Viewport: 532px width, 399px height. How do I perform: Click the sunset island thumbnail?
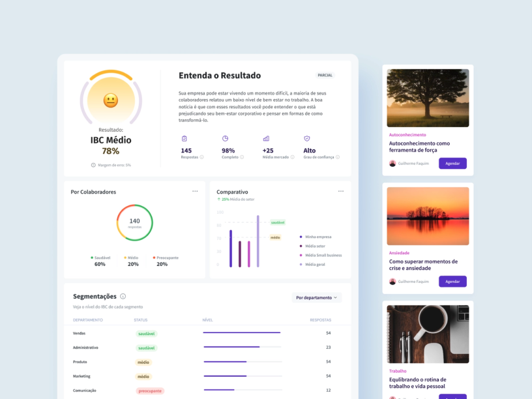coord(428,216)
